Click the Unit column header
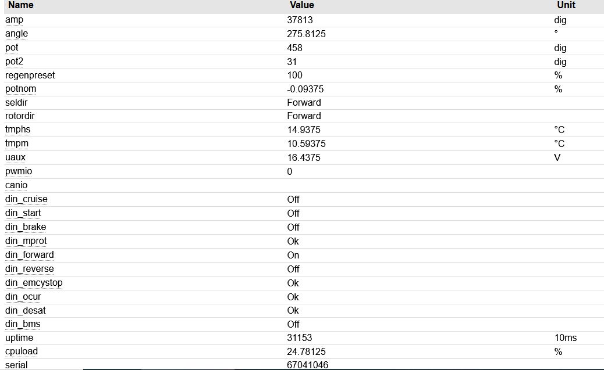This screenshot has height=370, width=604. pyautogui.click(x=566, y=5)
